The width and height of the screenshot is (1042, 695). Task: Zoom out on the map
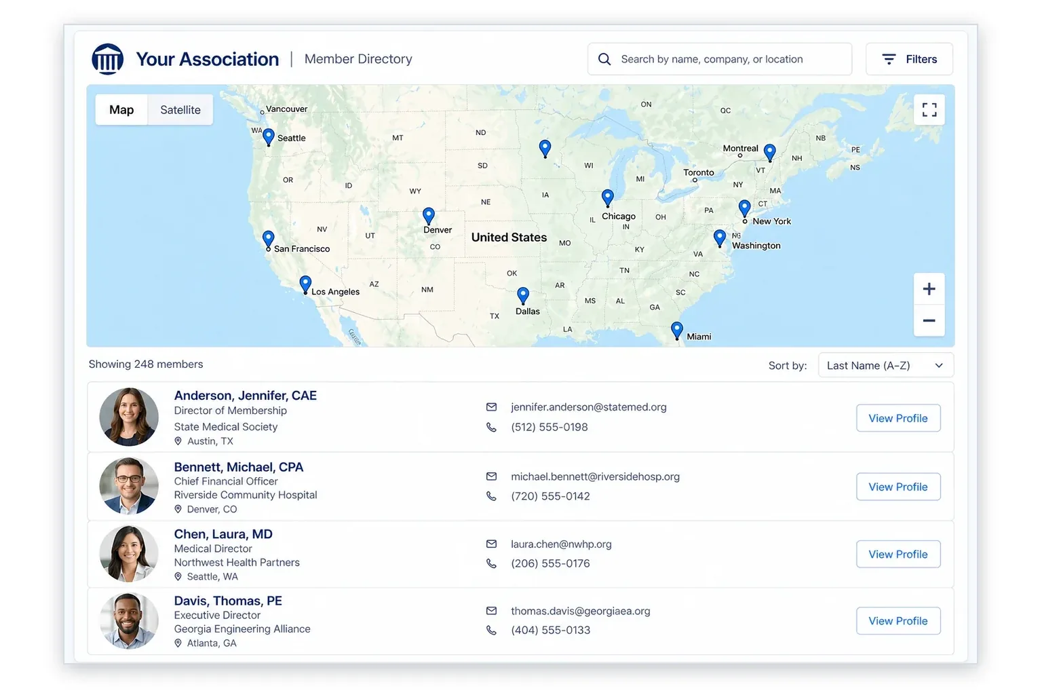click(x=929, y=320)
